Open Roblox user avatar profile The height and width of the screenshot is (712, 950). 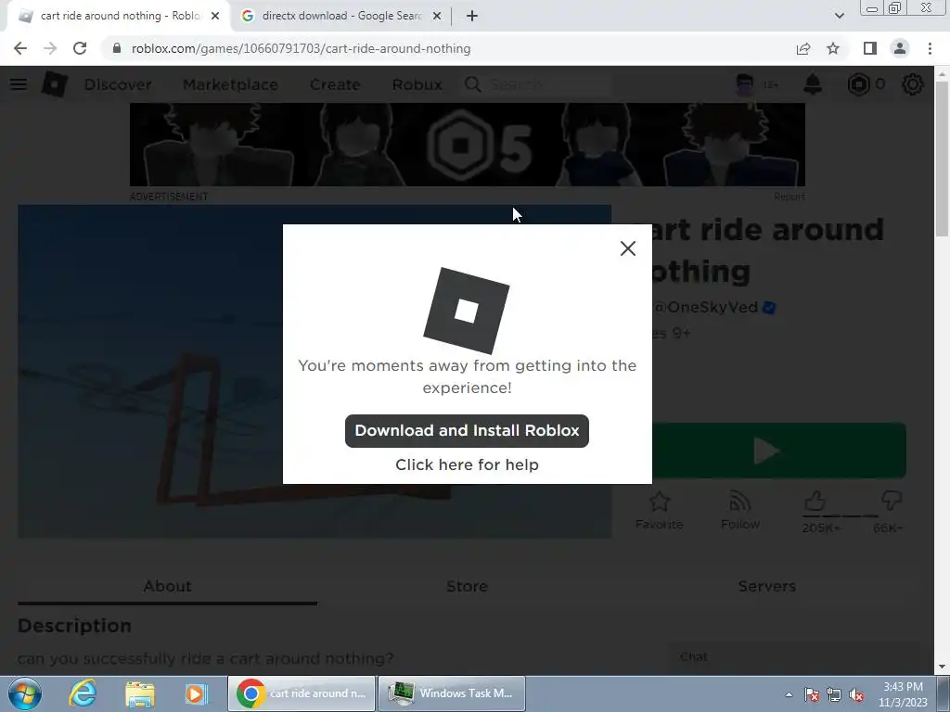[x=745, y=84]
